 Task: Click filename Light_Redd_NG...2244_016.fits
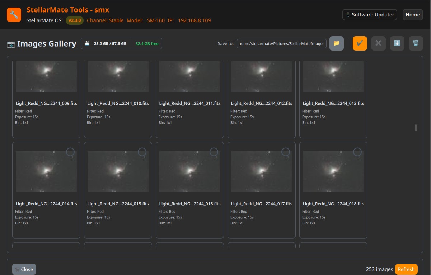pyautogui.click(x=190, y=204)
